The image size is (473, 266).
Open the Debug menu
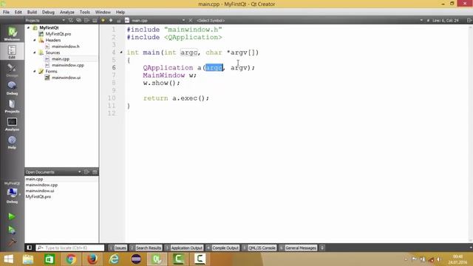pos(48,12)
